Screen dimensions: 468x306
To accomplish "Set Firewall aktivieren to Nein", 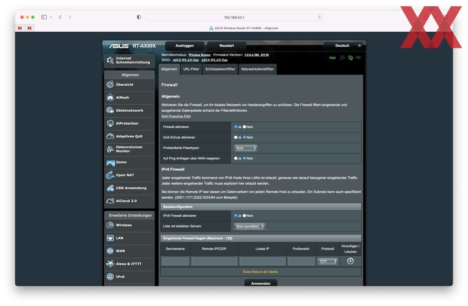I will click(244, 127).
